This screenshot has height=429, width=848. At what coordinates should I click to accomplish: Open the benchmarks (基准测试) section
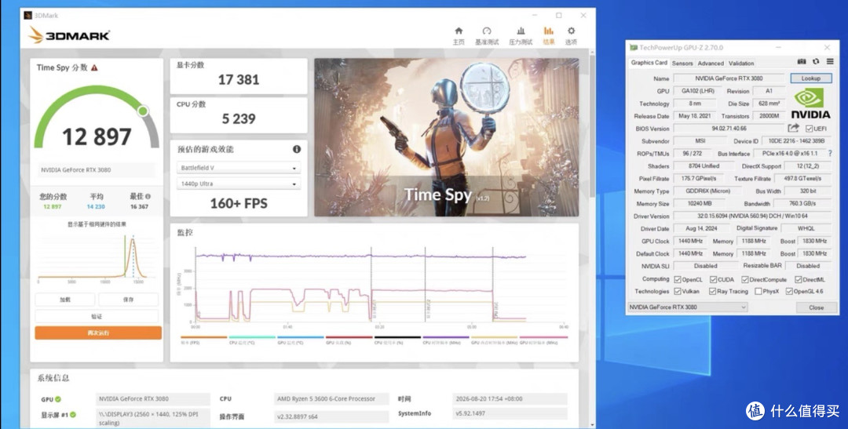click(x=486, y=35)
